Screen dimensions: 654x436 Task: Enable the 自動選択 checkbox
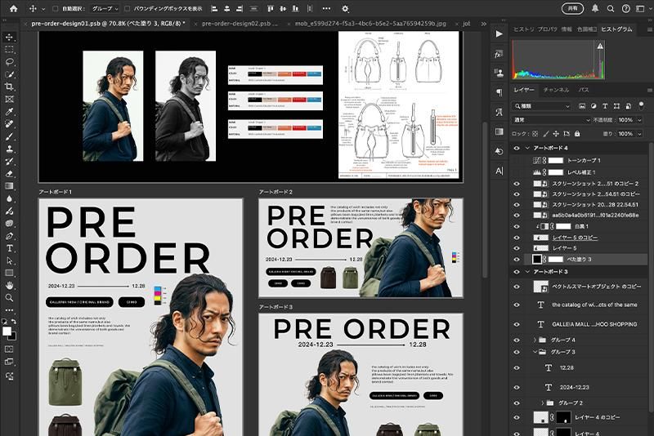pyautogui.click(x=55, y=8)
